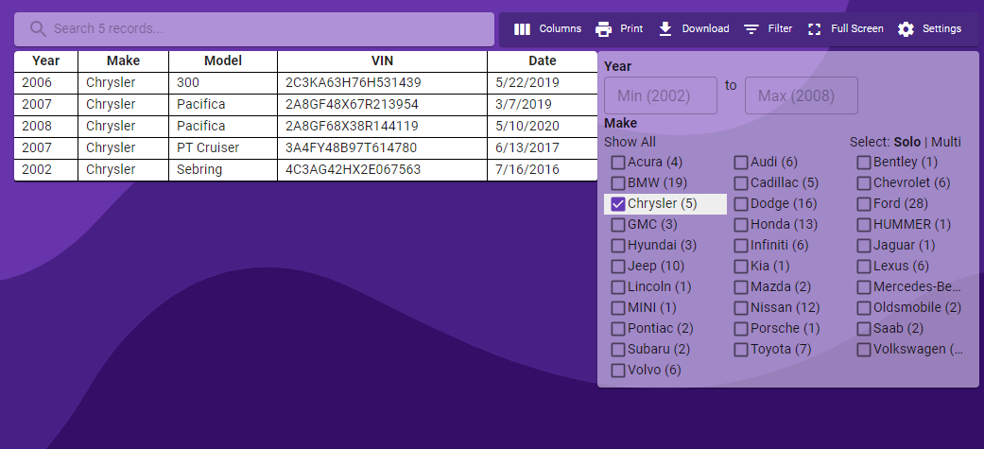Sort by the Model column header
The image size is (984, 449).
(223, 60)
